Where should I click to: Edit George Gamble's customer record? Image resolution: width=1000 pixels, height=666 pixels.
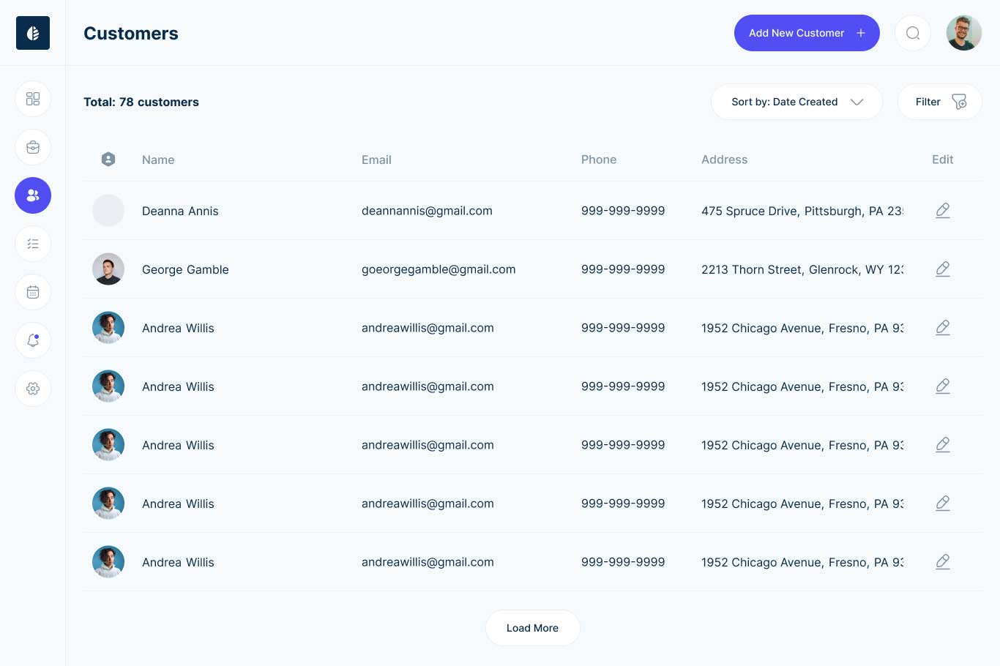(x=942, y=269)
